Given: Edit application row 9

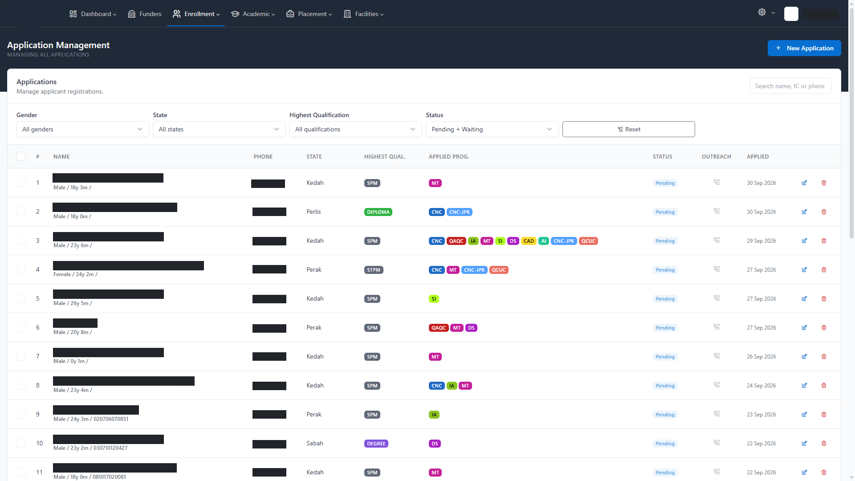Looking at the screenshot, I should pos(804,415).
